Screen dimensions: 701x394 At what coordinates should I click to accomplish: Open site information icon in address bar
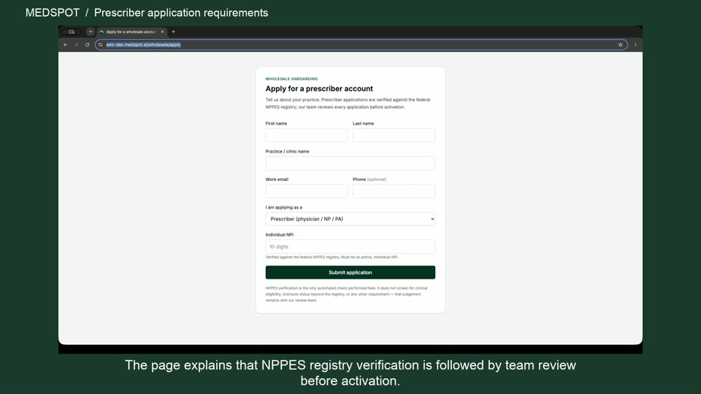pos(100,45)
